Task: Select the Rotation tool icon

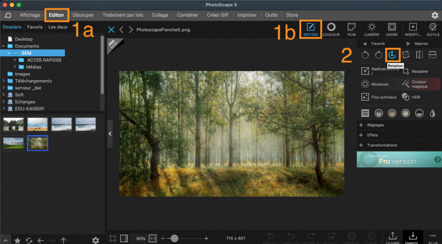Action: (392, 55)
